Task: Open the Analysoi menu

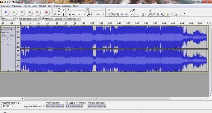Action: (x=66, y=6)
